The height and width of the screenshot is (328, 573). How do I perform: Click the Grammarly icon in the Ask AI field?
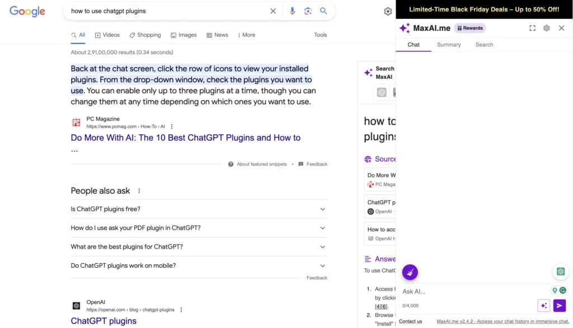tap(563, 291)
